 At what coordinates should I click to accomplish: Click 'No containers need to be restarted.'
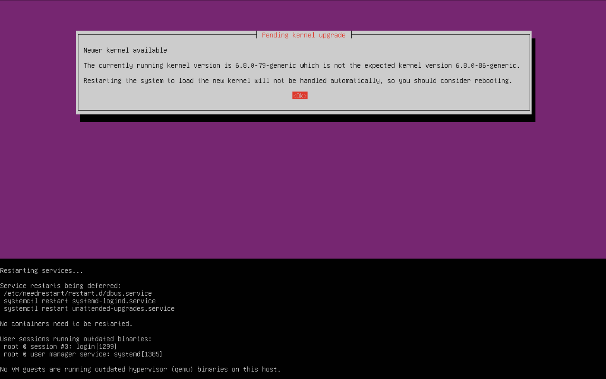(x=66, y=324)
